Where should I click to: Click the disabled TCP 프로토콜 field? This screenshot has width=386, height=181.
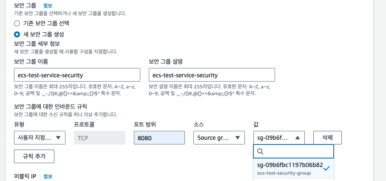point(100,138)
